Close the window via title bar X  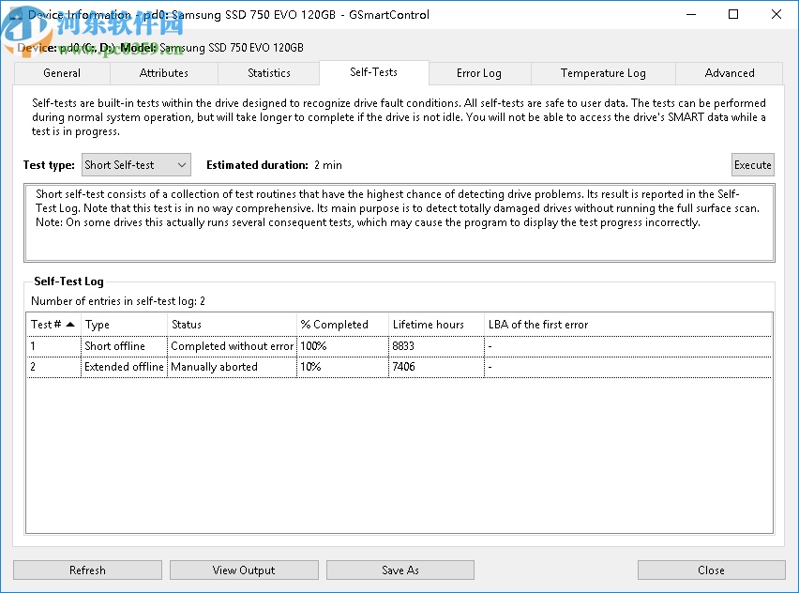tap(776, 14)
